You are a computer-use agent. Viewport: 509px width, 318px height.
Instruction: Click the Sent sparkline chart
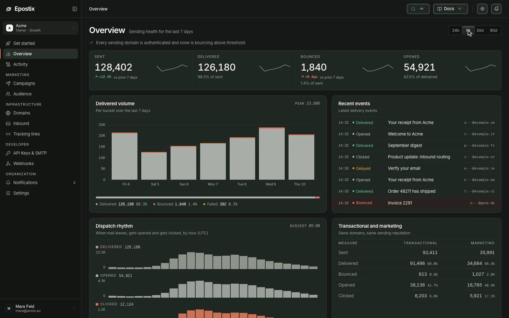(172, 68)
